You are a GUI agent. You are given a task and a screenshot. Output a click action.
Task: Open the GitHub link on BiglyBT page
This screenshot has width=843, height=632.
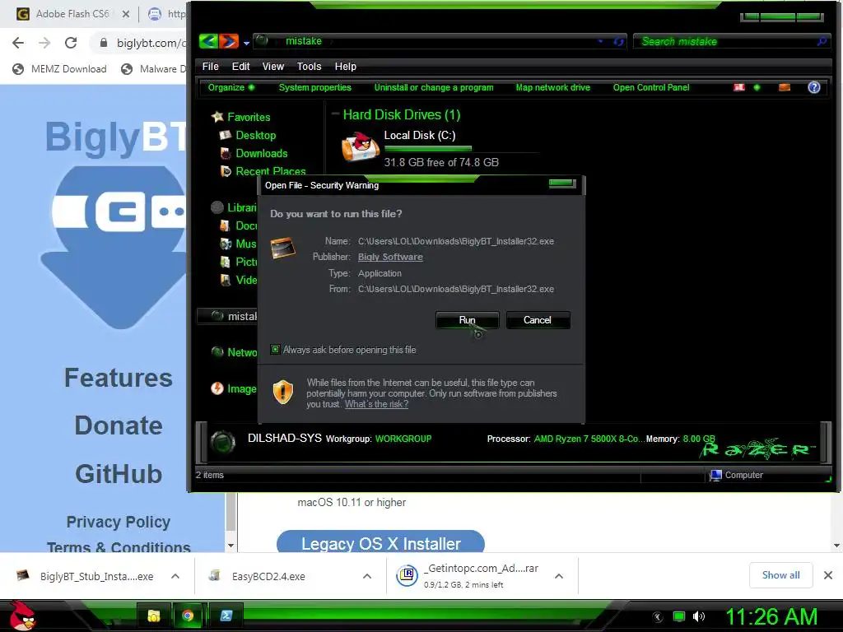(x=119, y=473)
